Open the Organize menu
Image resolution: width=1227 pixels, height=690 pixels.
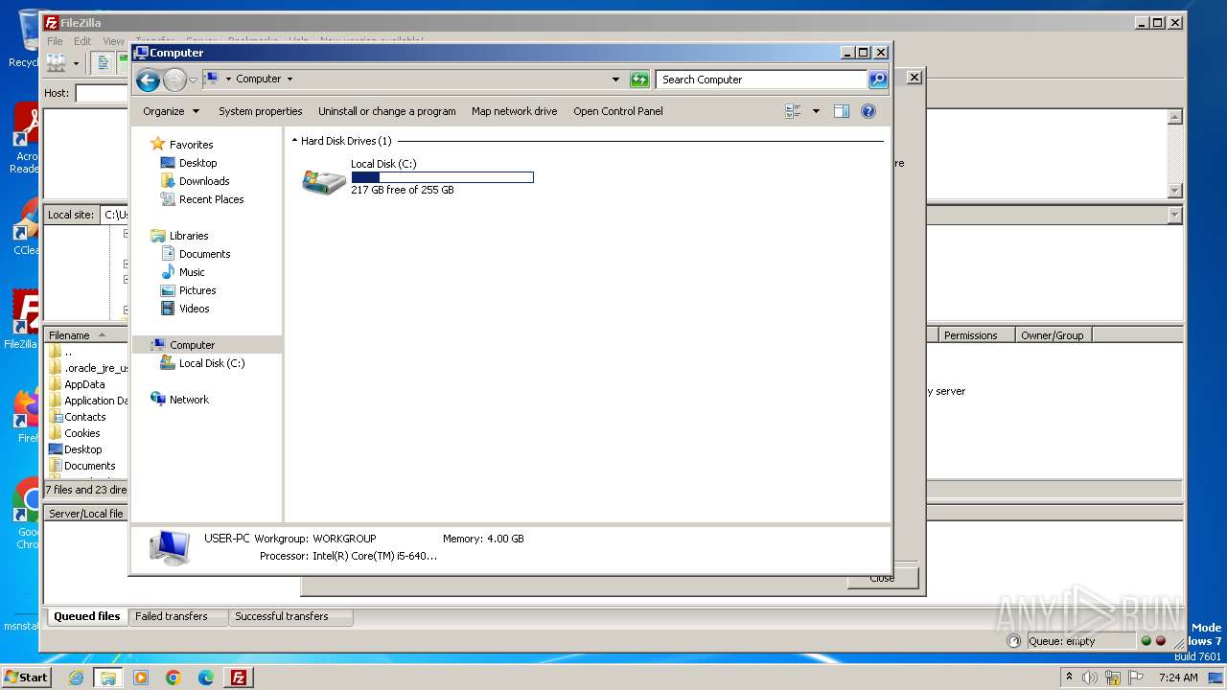pos(171,111)
